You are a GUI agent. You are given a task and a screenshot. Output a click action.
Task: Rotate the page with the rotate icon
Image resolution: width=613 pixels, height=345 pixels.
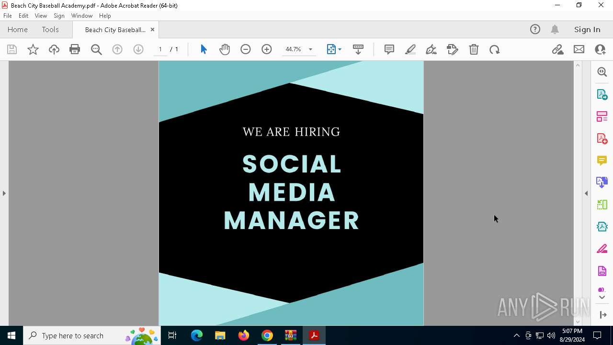tap(495, 49)
